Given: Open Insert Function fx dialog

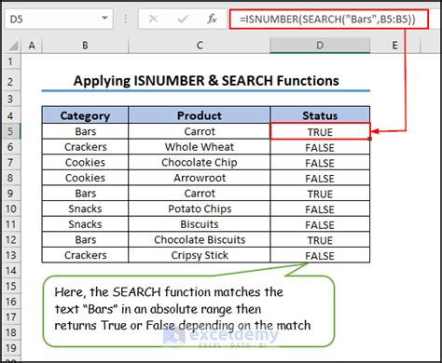Looking at the screenshot, I should (x=212, y=20).
